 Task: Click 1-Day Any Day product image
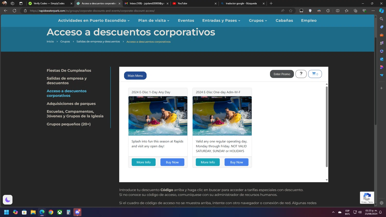pos(158,116)
